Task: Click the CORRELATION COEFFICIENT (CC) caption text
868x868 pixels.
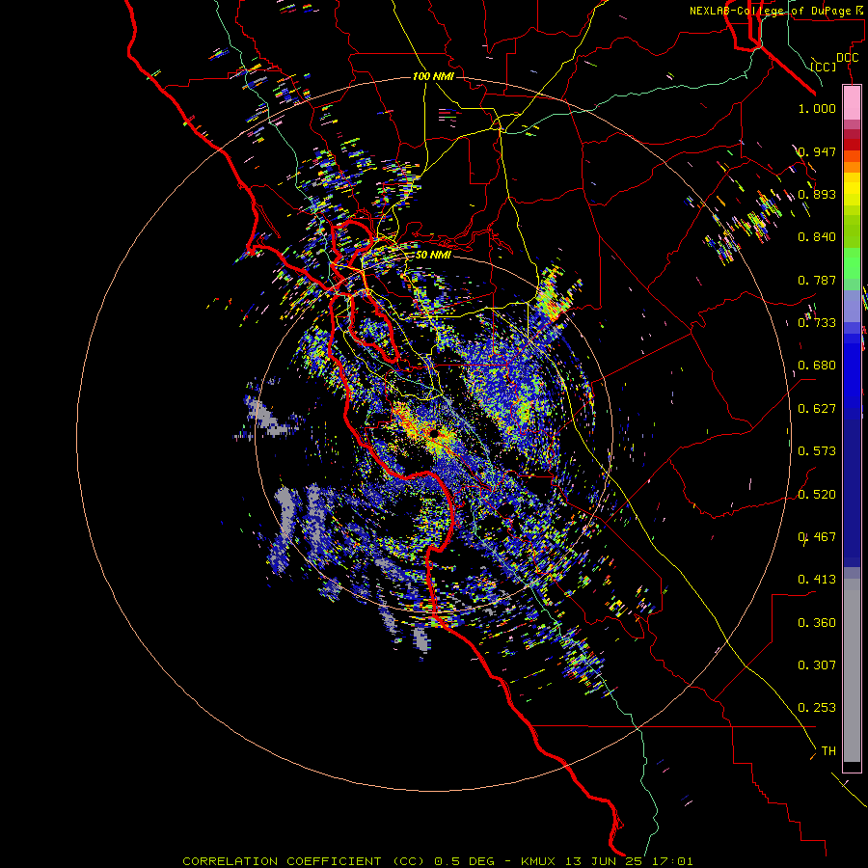Action: pos(305,861)
